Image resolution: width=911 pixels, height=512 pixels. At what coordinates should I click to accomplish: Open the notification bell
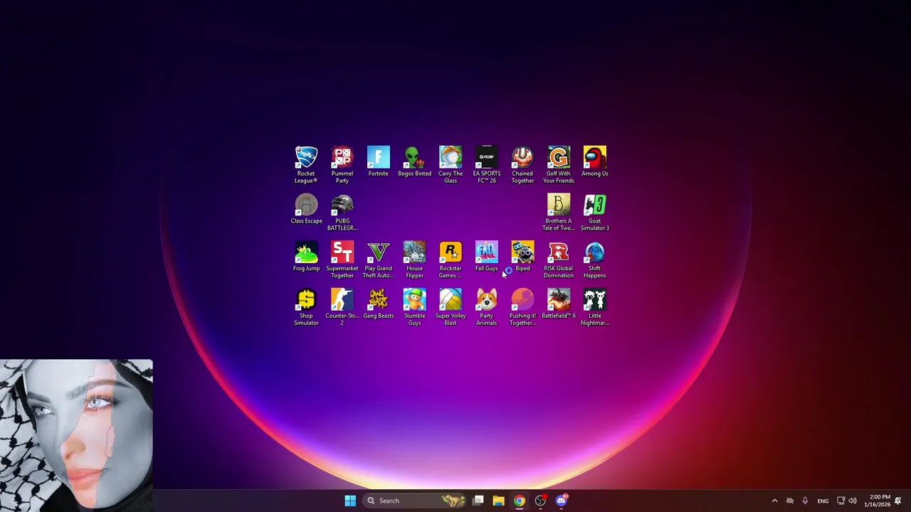[x=898, y=501]
